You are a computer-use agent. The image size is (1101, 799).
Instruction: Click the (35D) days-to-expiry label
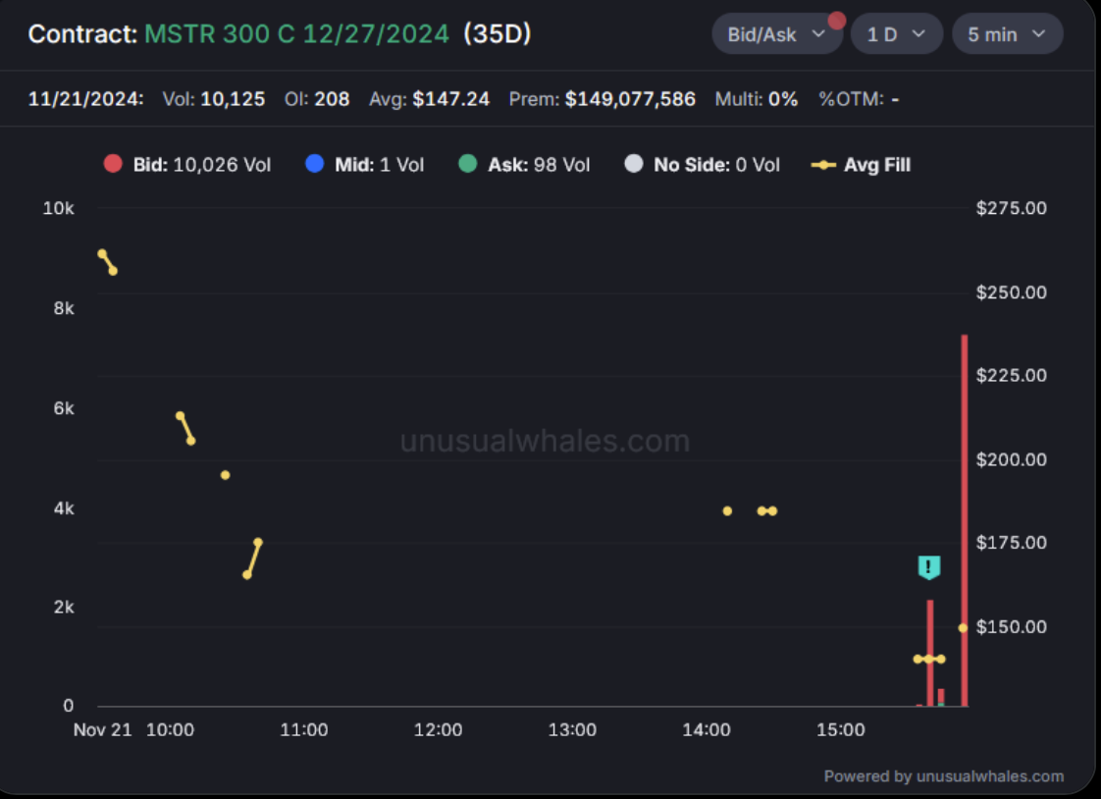[x=498, y=33]
